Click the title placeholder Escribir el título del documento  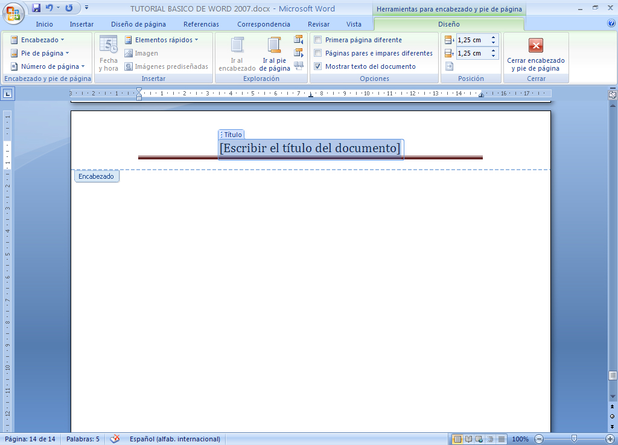point(310,148)
